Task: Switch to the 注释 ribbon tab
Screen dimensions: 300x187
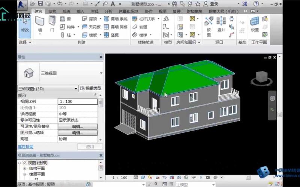Action: coord(94,11)
